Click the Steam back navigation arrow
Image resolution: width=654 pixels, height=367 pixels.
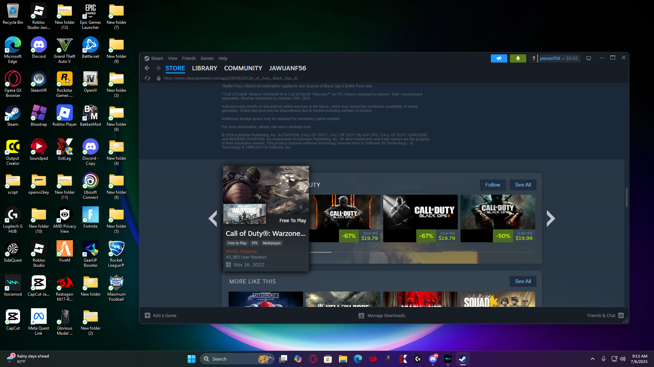point(147,68)
